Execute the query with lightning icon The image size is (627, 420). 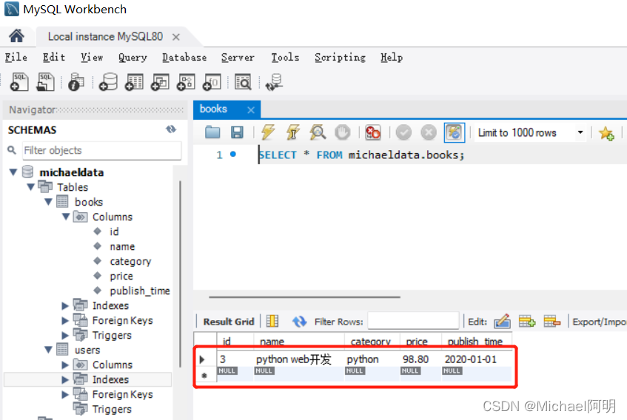[267, 132]
